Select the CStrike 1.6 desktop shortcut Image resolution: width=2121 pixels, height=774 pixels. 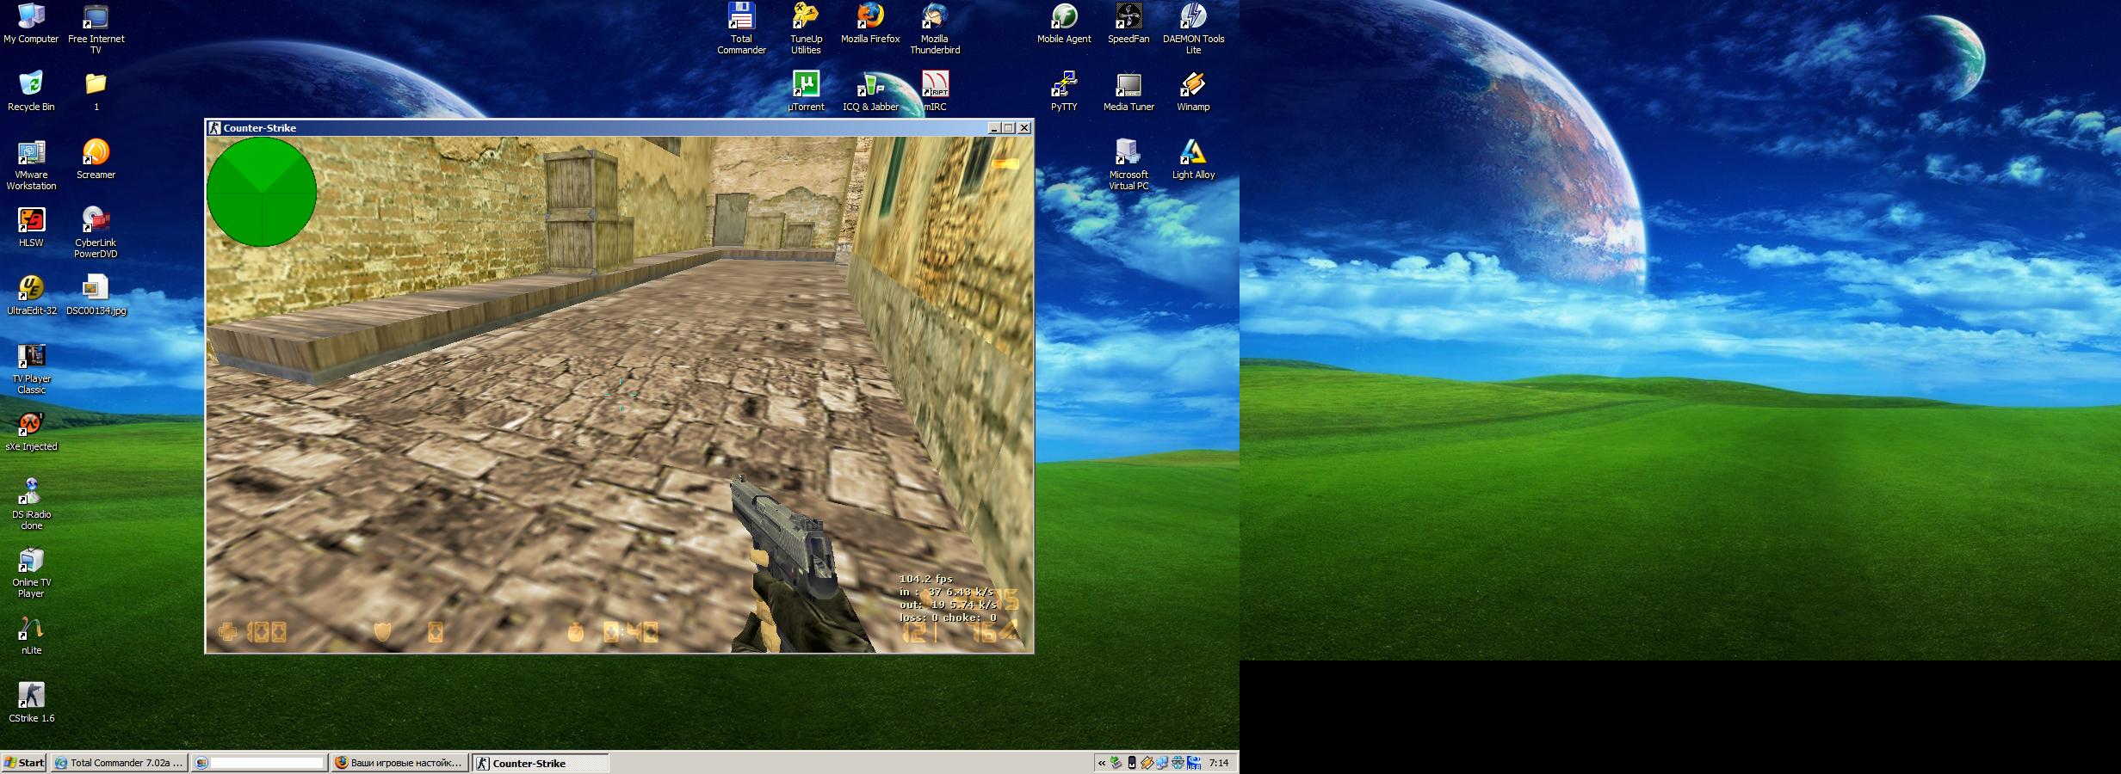coord(31,697)
